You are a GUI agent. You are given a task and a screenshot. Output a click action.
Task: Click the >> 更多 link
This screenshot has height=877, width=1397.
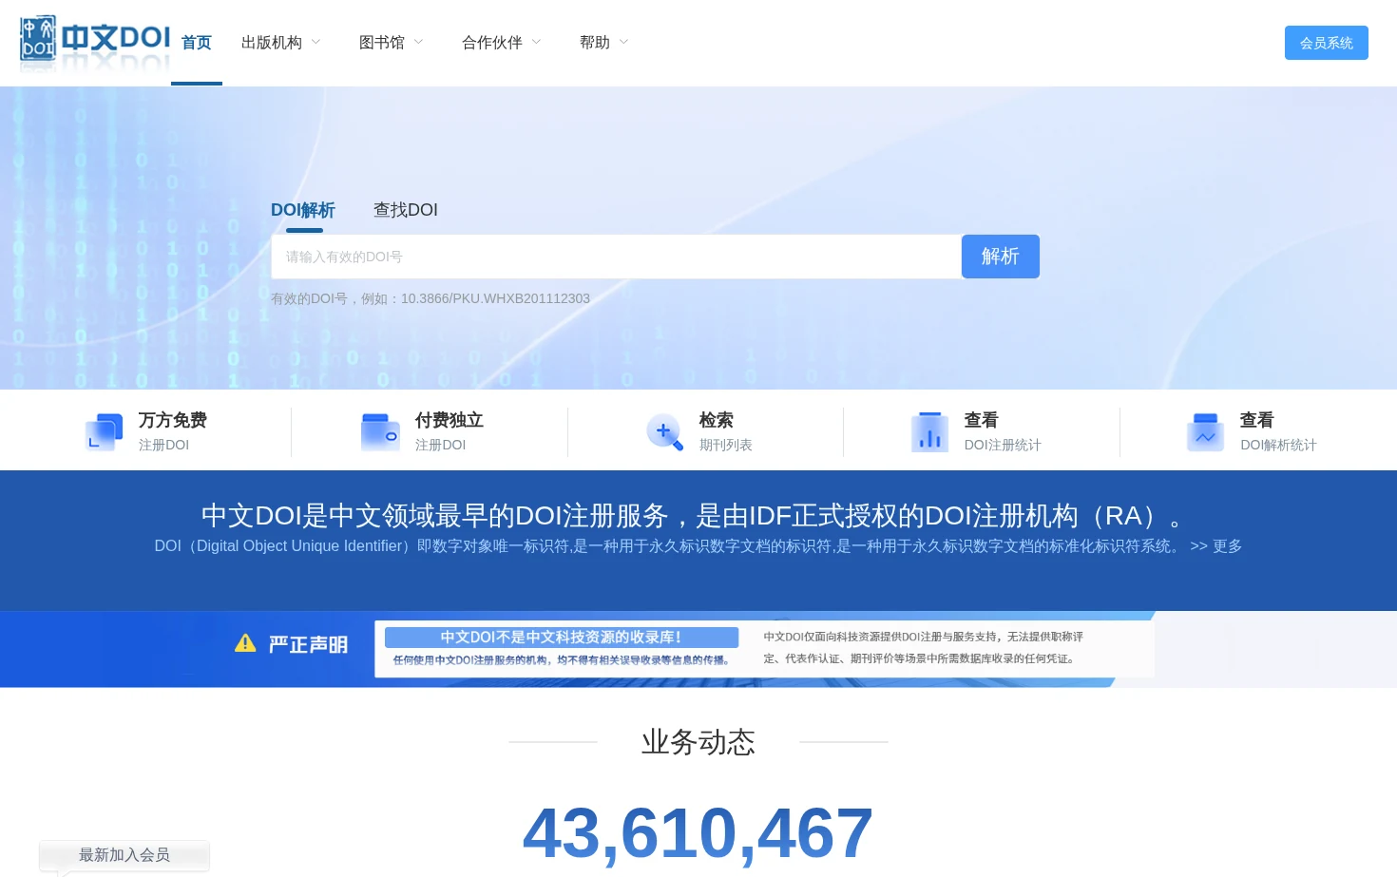tap(1216, 546)
